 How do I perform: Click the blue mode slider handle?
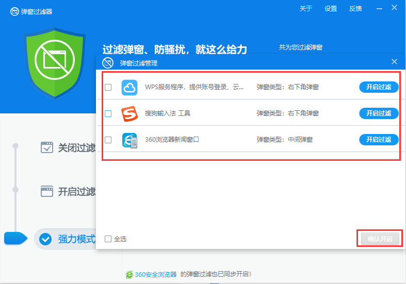pos(15,239)
